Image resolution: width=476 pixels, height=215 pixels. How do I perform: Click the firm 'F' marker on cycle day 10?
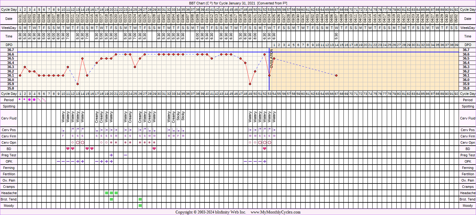click(x=63, y=136)
